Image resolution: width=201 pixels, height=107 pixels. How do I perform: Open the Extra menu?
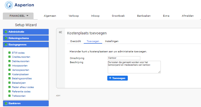pyautogui.click(x=166, y=16)
